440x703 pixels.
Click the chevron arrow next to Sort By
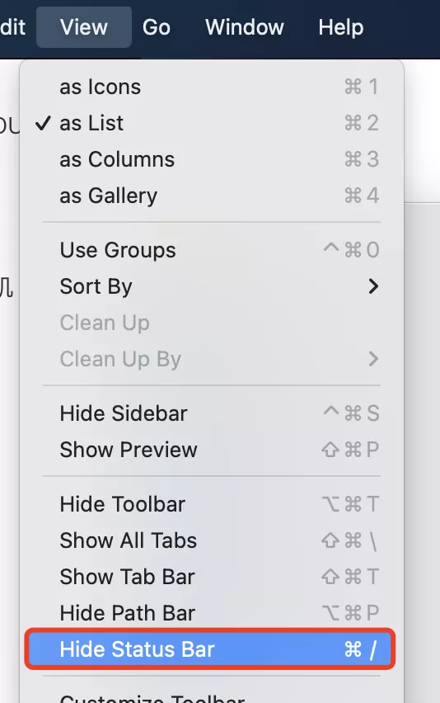[x=373, y=286]
